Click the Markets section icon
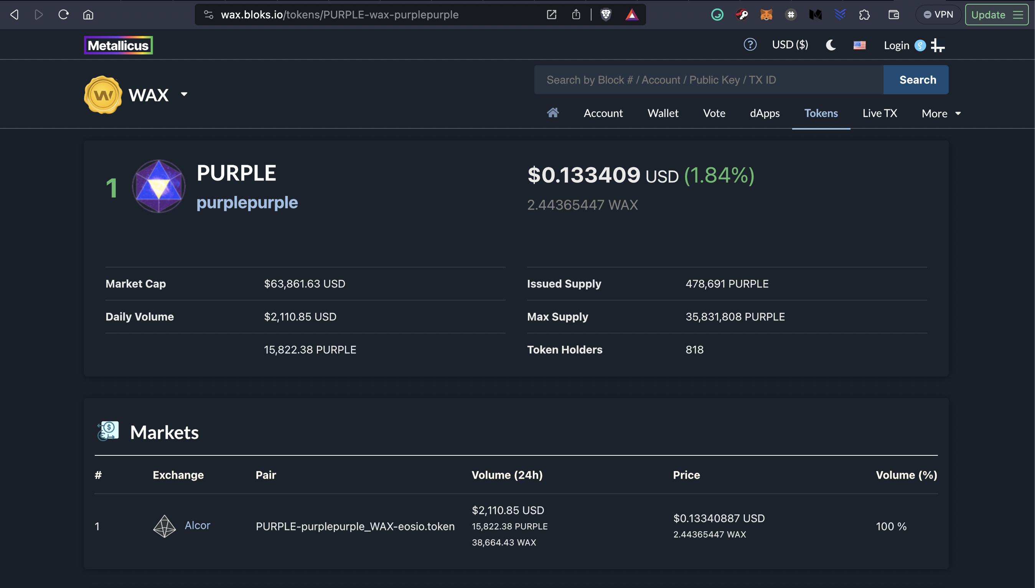 pyautogui.click(x=107, y=431)
